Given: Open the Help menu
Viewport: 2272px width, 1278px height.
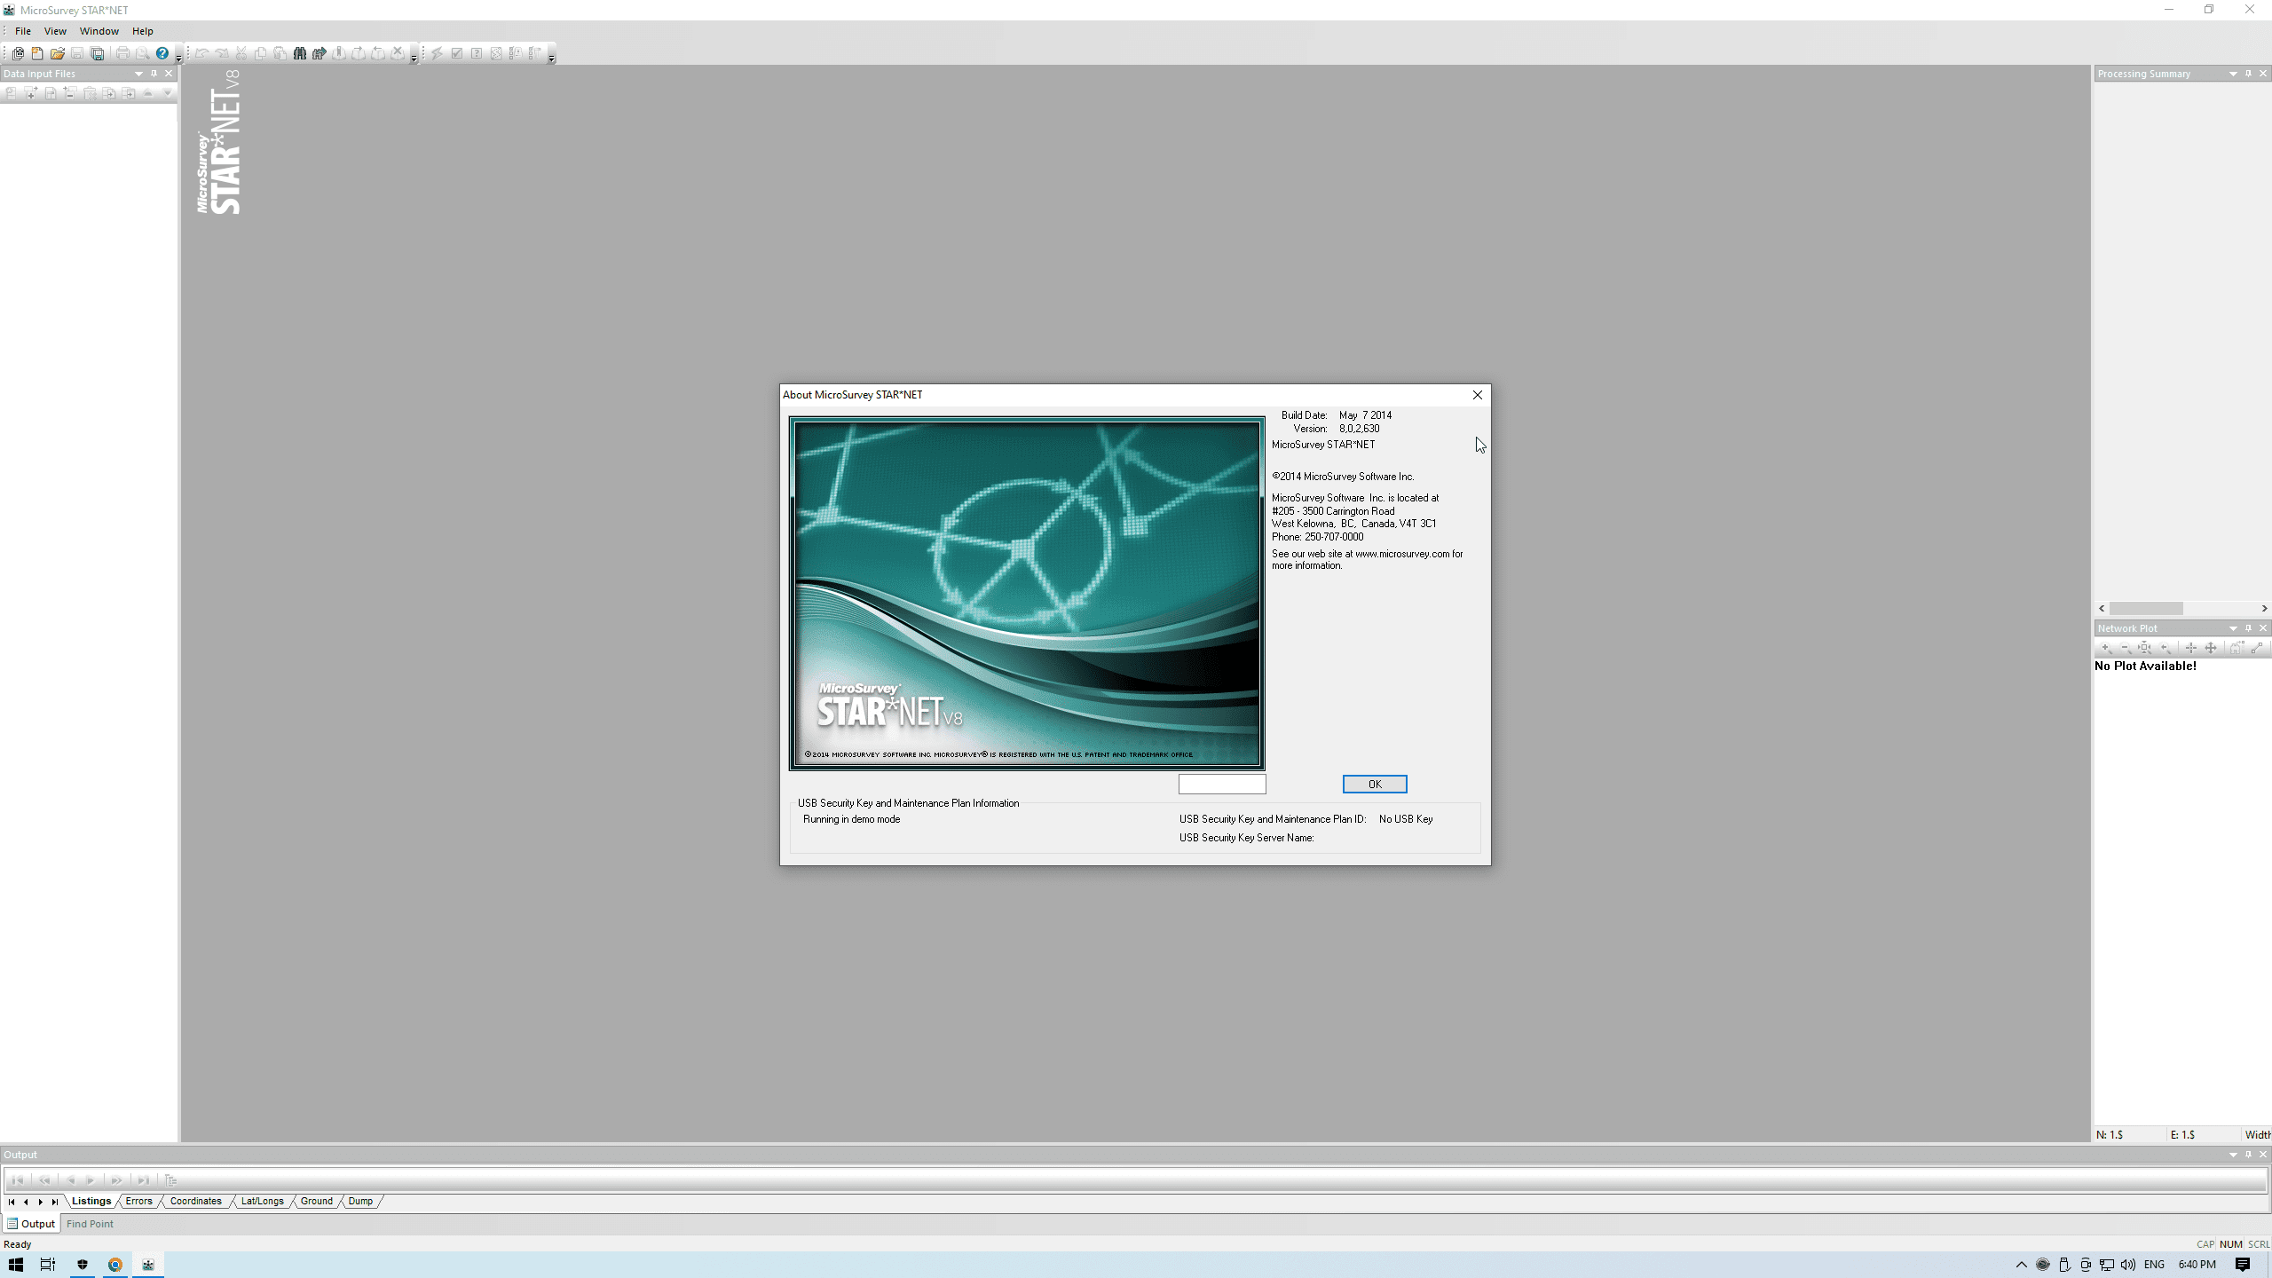Looking at the screenshot, I should tap(142, 31).
